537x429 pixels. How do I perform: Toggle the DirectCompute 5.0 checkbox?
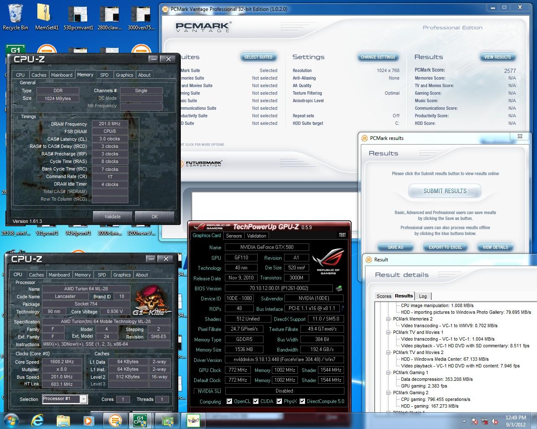tap(302, 401)
